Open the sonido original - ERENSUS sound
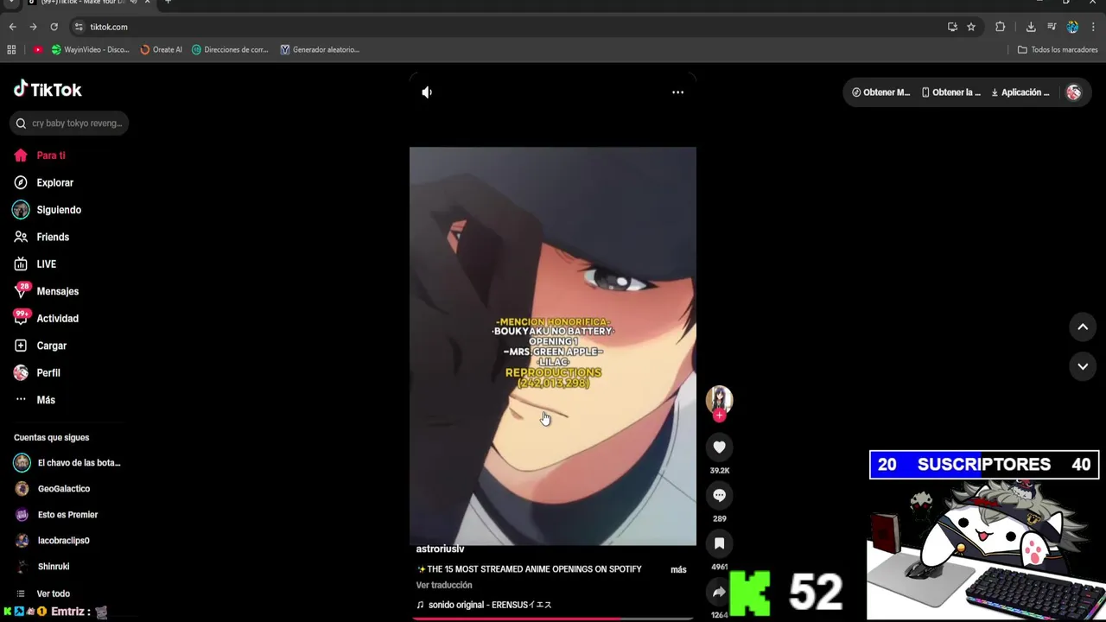 [x=484, y=605]
